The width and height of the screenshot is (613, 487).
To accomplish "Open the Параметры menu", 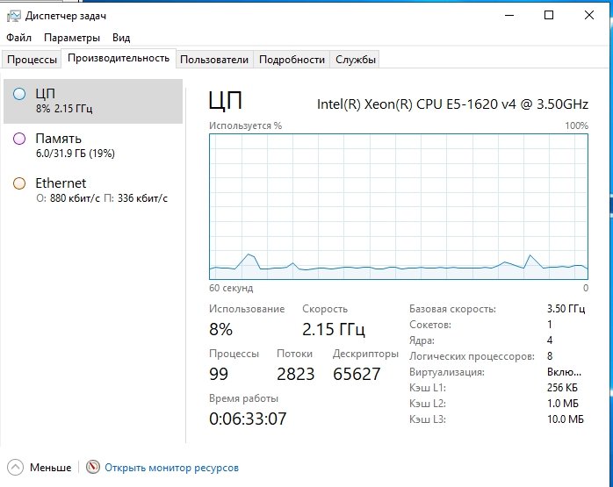I will tap(72, 38).
